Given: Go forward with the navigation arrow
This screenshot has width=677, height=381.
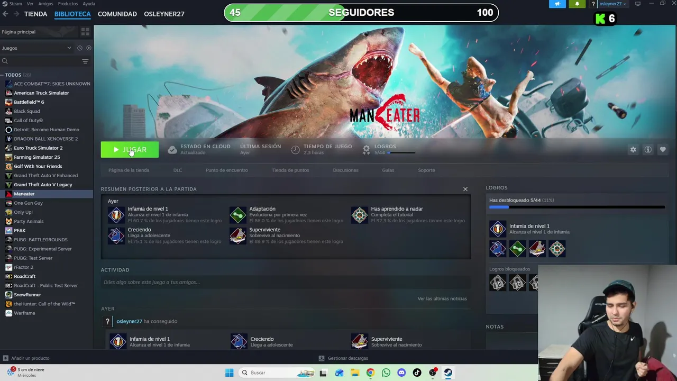Looking at the screenshot, I should [17, 14].
